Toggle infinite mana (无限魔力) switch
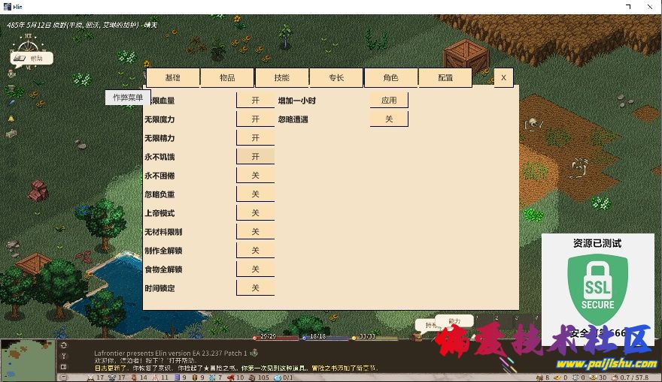 [x=255, y=119]
